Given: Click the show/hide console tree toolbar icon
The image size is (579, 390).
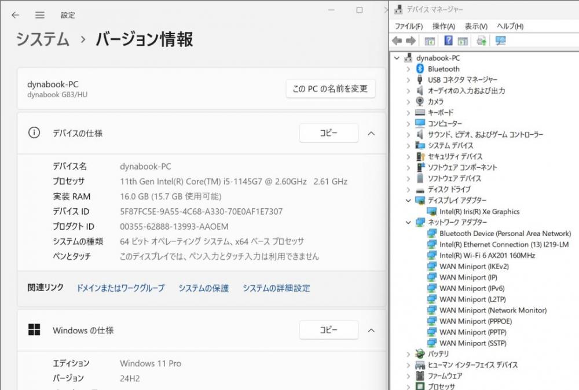Looking at the screenshot, I should coord(430,41).
